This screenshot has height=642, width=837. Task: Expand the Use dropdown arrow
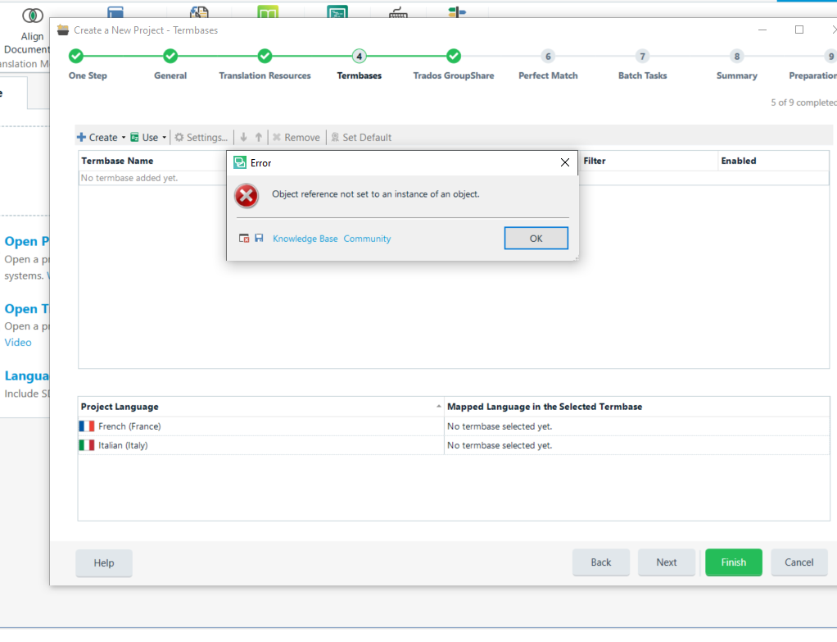click(x=165, y=138)
